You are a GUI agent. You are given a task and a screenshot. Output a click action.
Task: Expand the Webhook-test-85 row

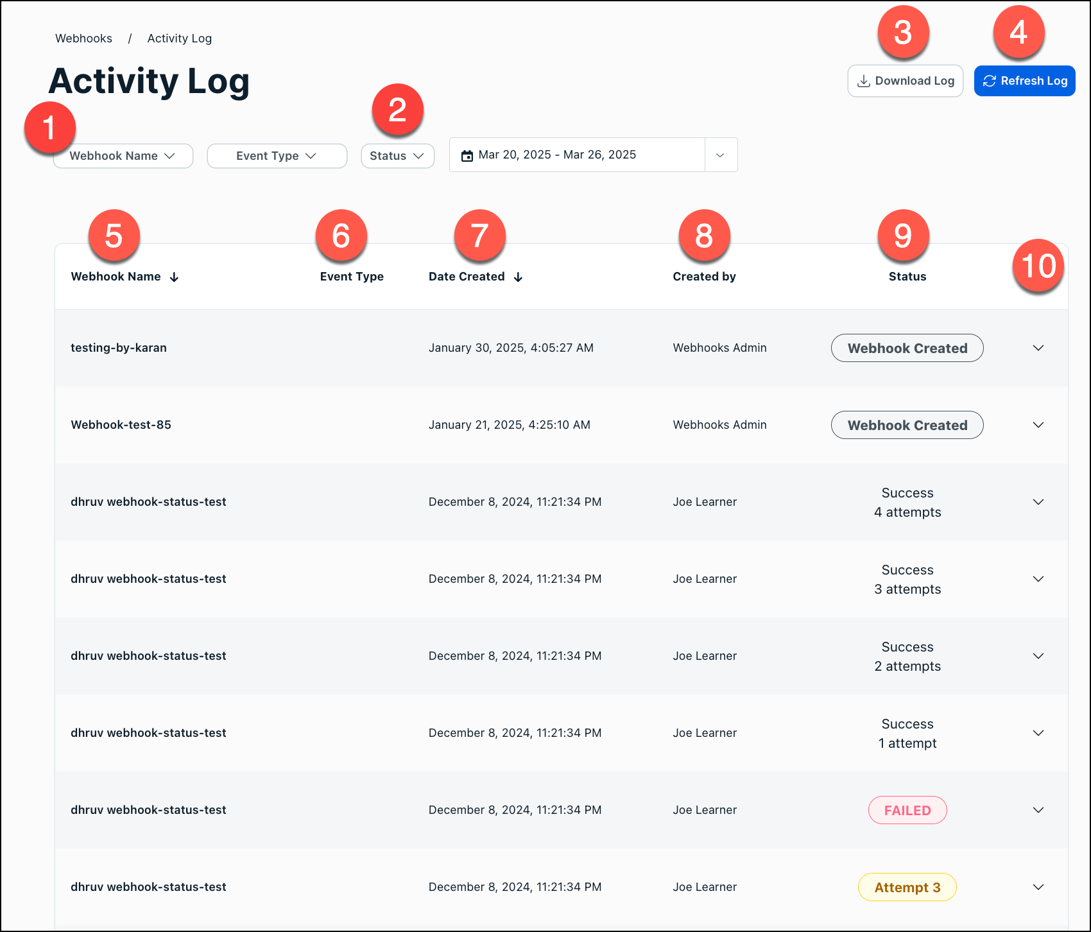click(x=1038, y=425)
